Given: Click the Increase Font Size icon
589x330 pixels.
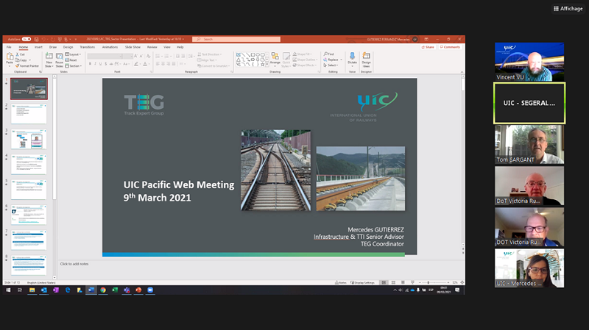Looking at the screenshot, I should [x=135, y=57].
